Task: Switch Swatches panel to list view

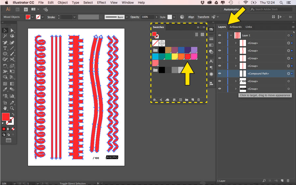Action: pos(196,35)
